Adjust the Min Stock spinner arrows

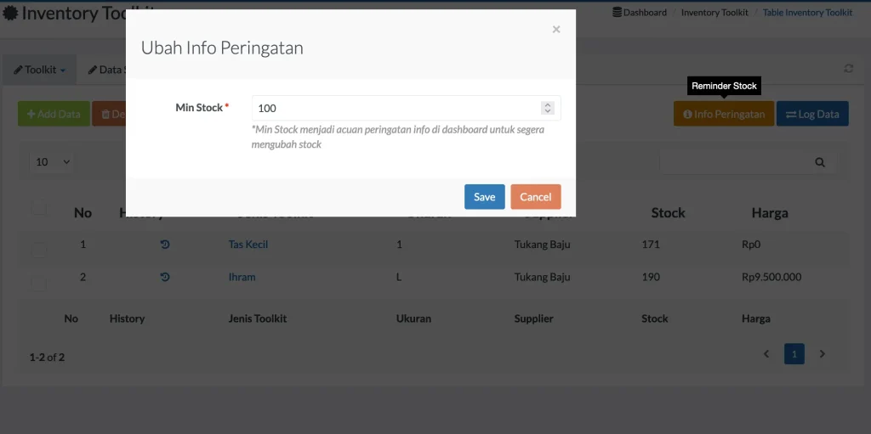click(x=548, y=108)
